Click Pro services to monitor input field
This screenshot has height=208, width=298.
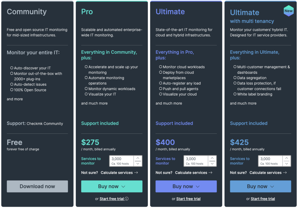click(122, 159)
